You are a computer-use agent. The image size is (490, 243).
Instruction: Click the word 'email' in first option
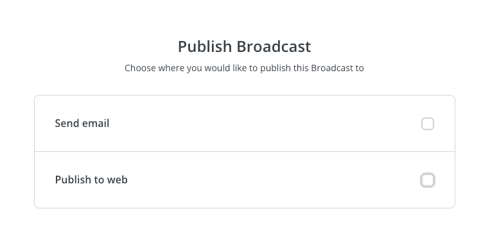pos(94,124)
